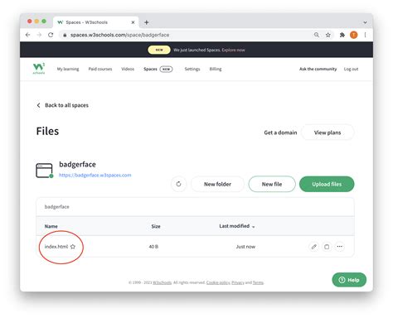Screen dimensions: 393x318
Task: Click the edit pencil icon for index.html
Action: coord(313,247)
